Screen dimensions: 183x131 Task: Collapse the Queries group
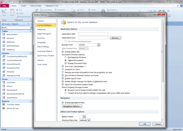click(31, 53)
